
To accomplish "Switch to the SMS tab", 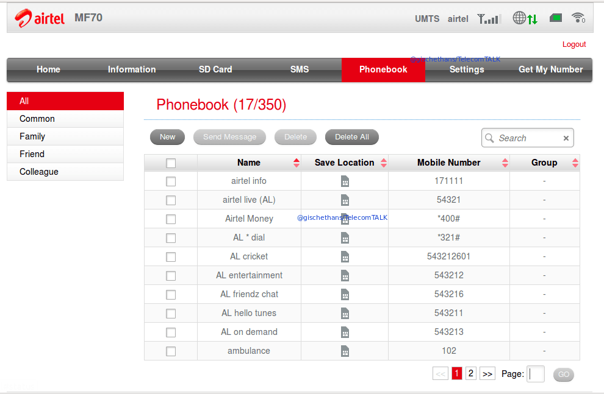I will pos(300,69).
